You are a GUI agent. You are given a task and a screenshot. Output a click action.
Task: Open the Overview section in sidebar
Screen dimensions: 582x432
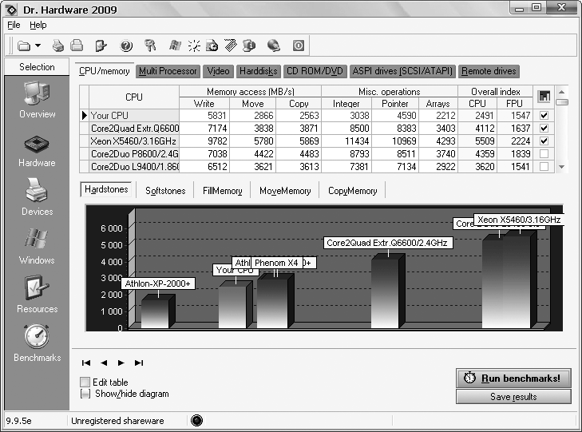coord(38,100)
